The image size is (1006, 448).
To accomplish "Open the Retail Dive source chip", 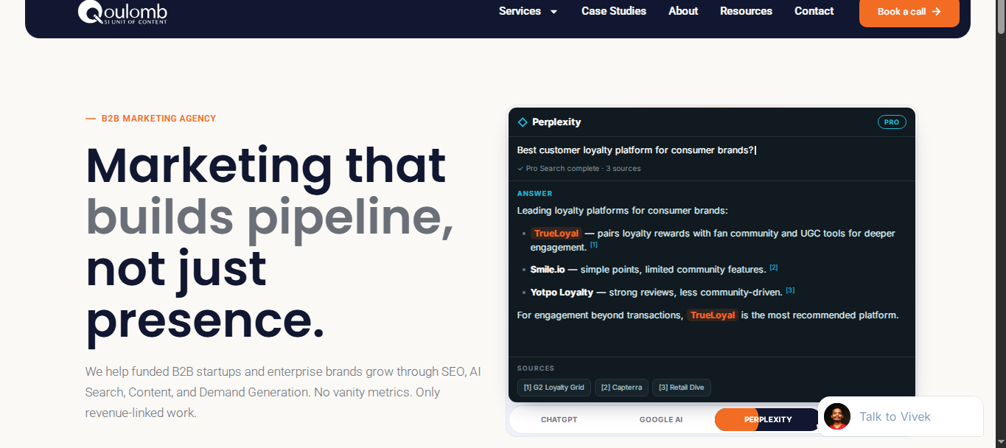I will 682,388.
